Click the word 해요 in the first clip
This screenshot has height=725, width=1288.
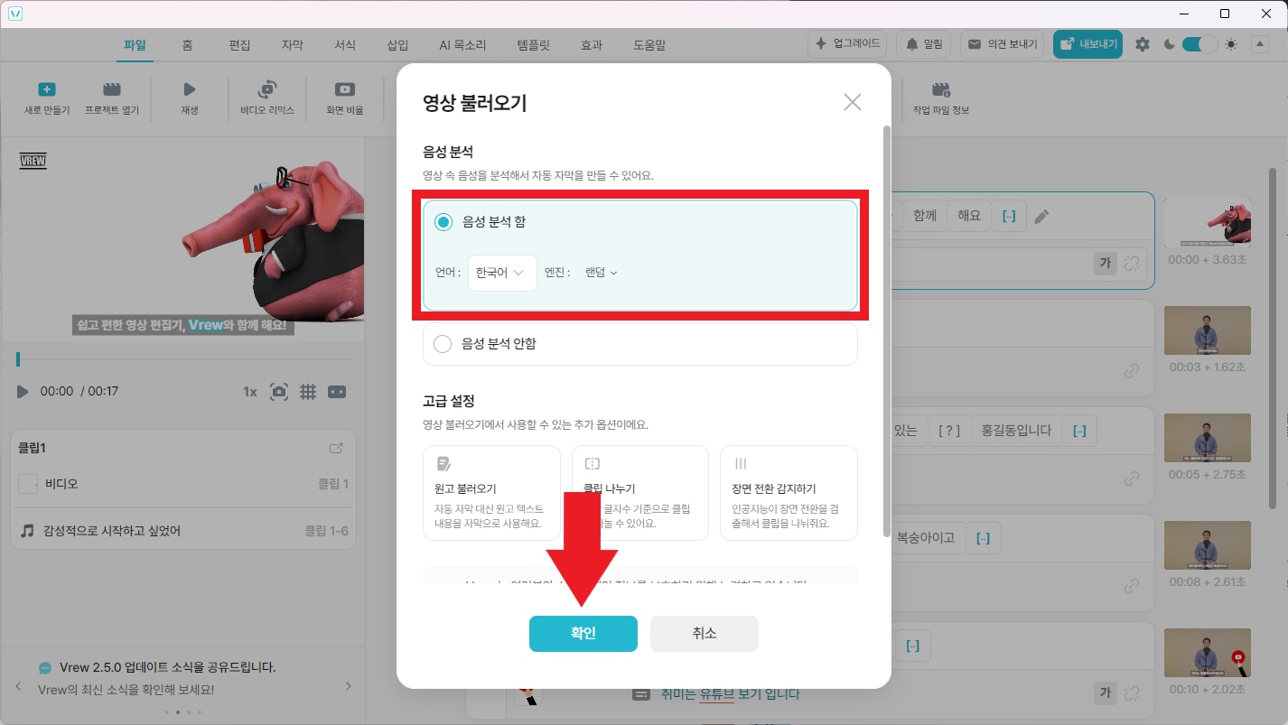pyautogui.click(x=968, y=217)
